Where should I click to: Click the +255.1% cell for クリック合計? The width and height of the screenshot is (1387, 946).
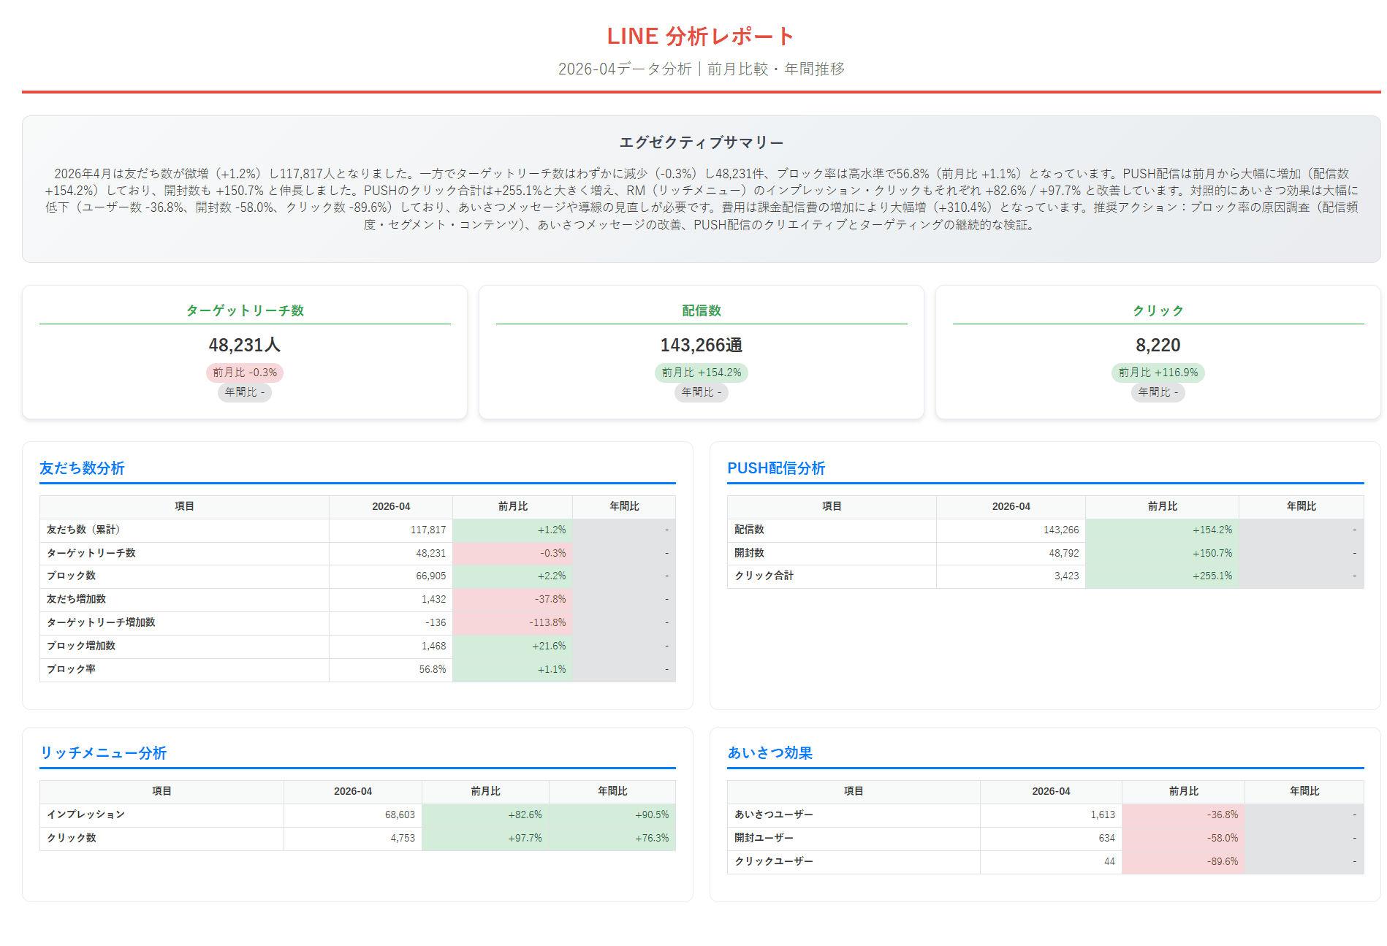coord(1162,576)
